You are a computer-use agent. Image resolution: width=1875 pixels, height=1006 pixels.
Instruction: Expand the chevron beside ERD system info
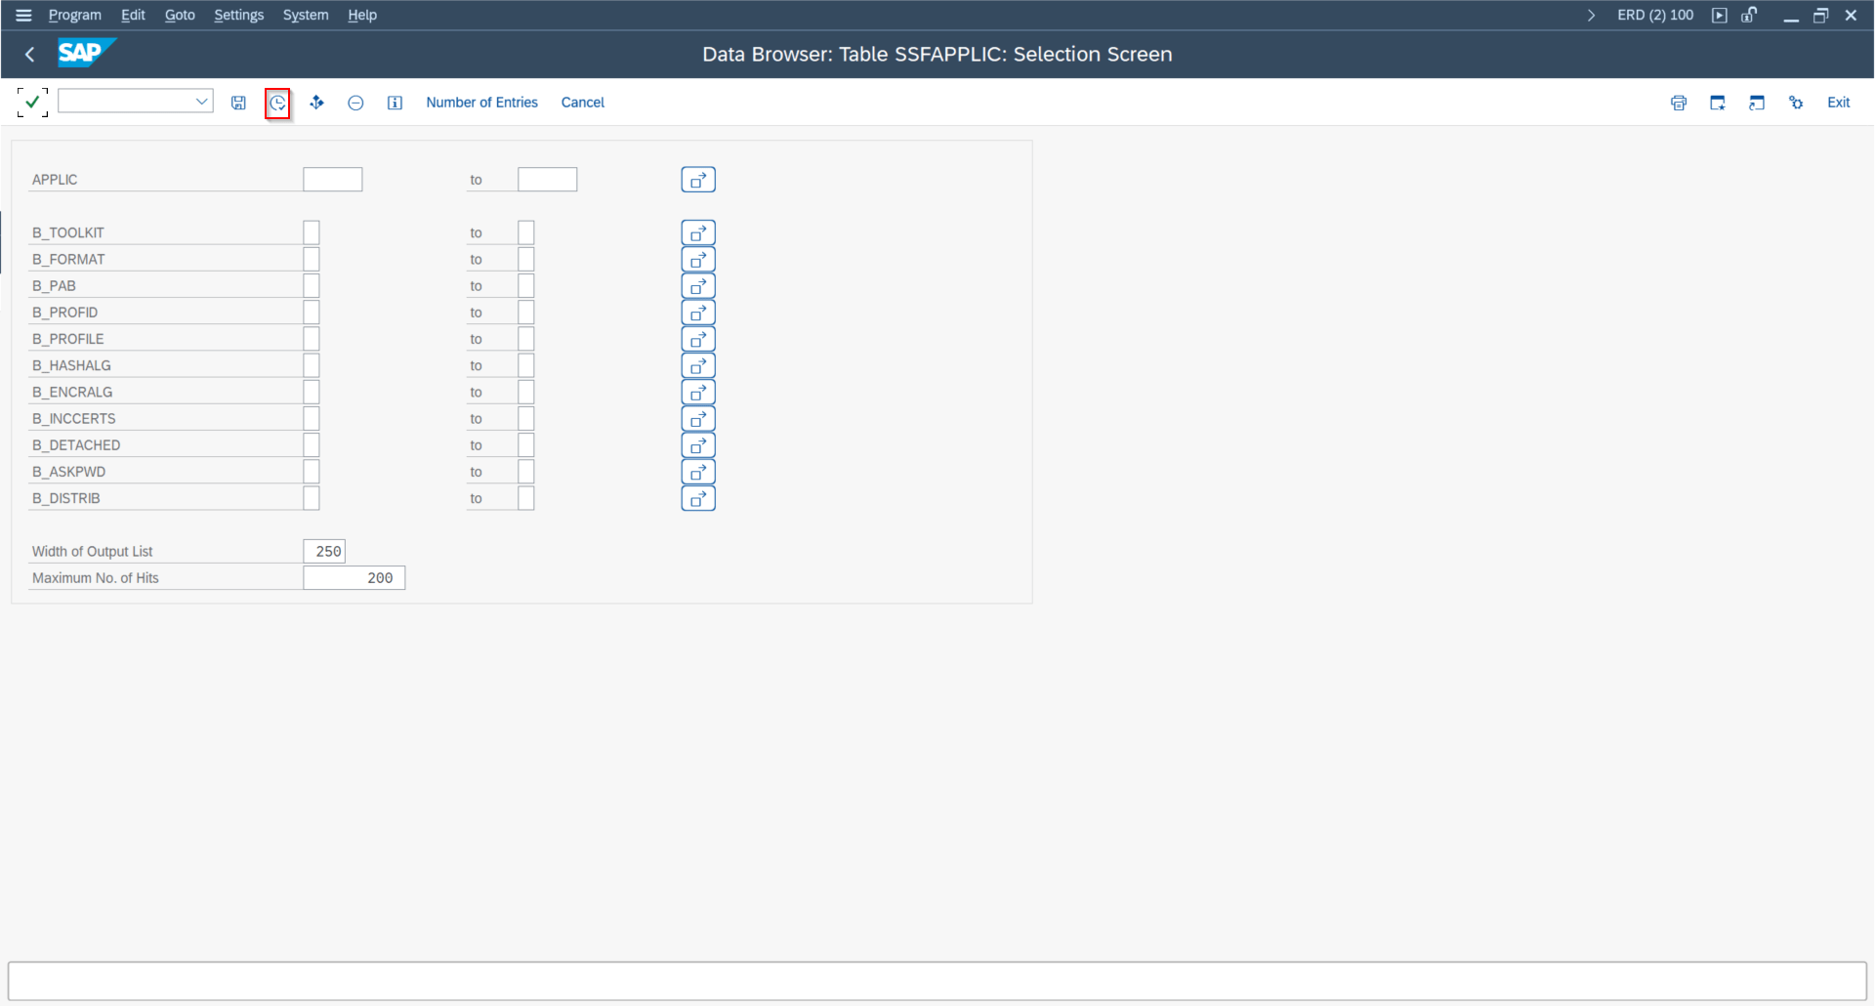tap(1591, 15)
